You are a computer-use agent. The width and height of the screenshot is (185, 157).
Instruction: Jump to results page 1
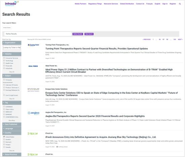(x=153, y=39)
